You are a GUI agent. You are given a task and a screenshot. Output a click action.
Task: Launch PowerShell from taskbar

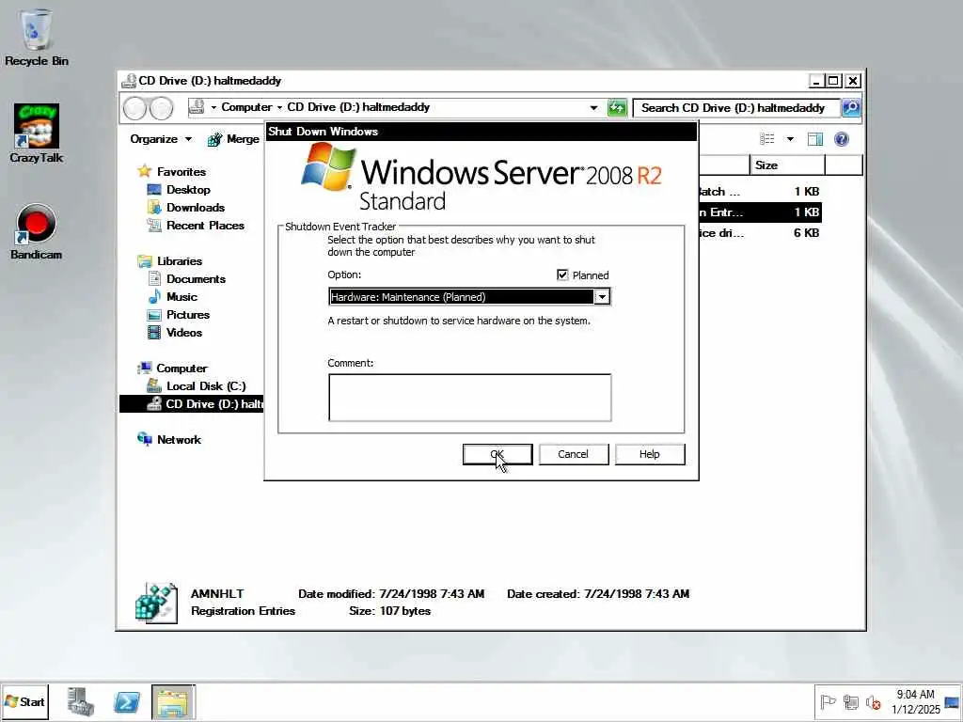[x=127, y=701]
